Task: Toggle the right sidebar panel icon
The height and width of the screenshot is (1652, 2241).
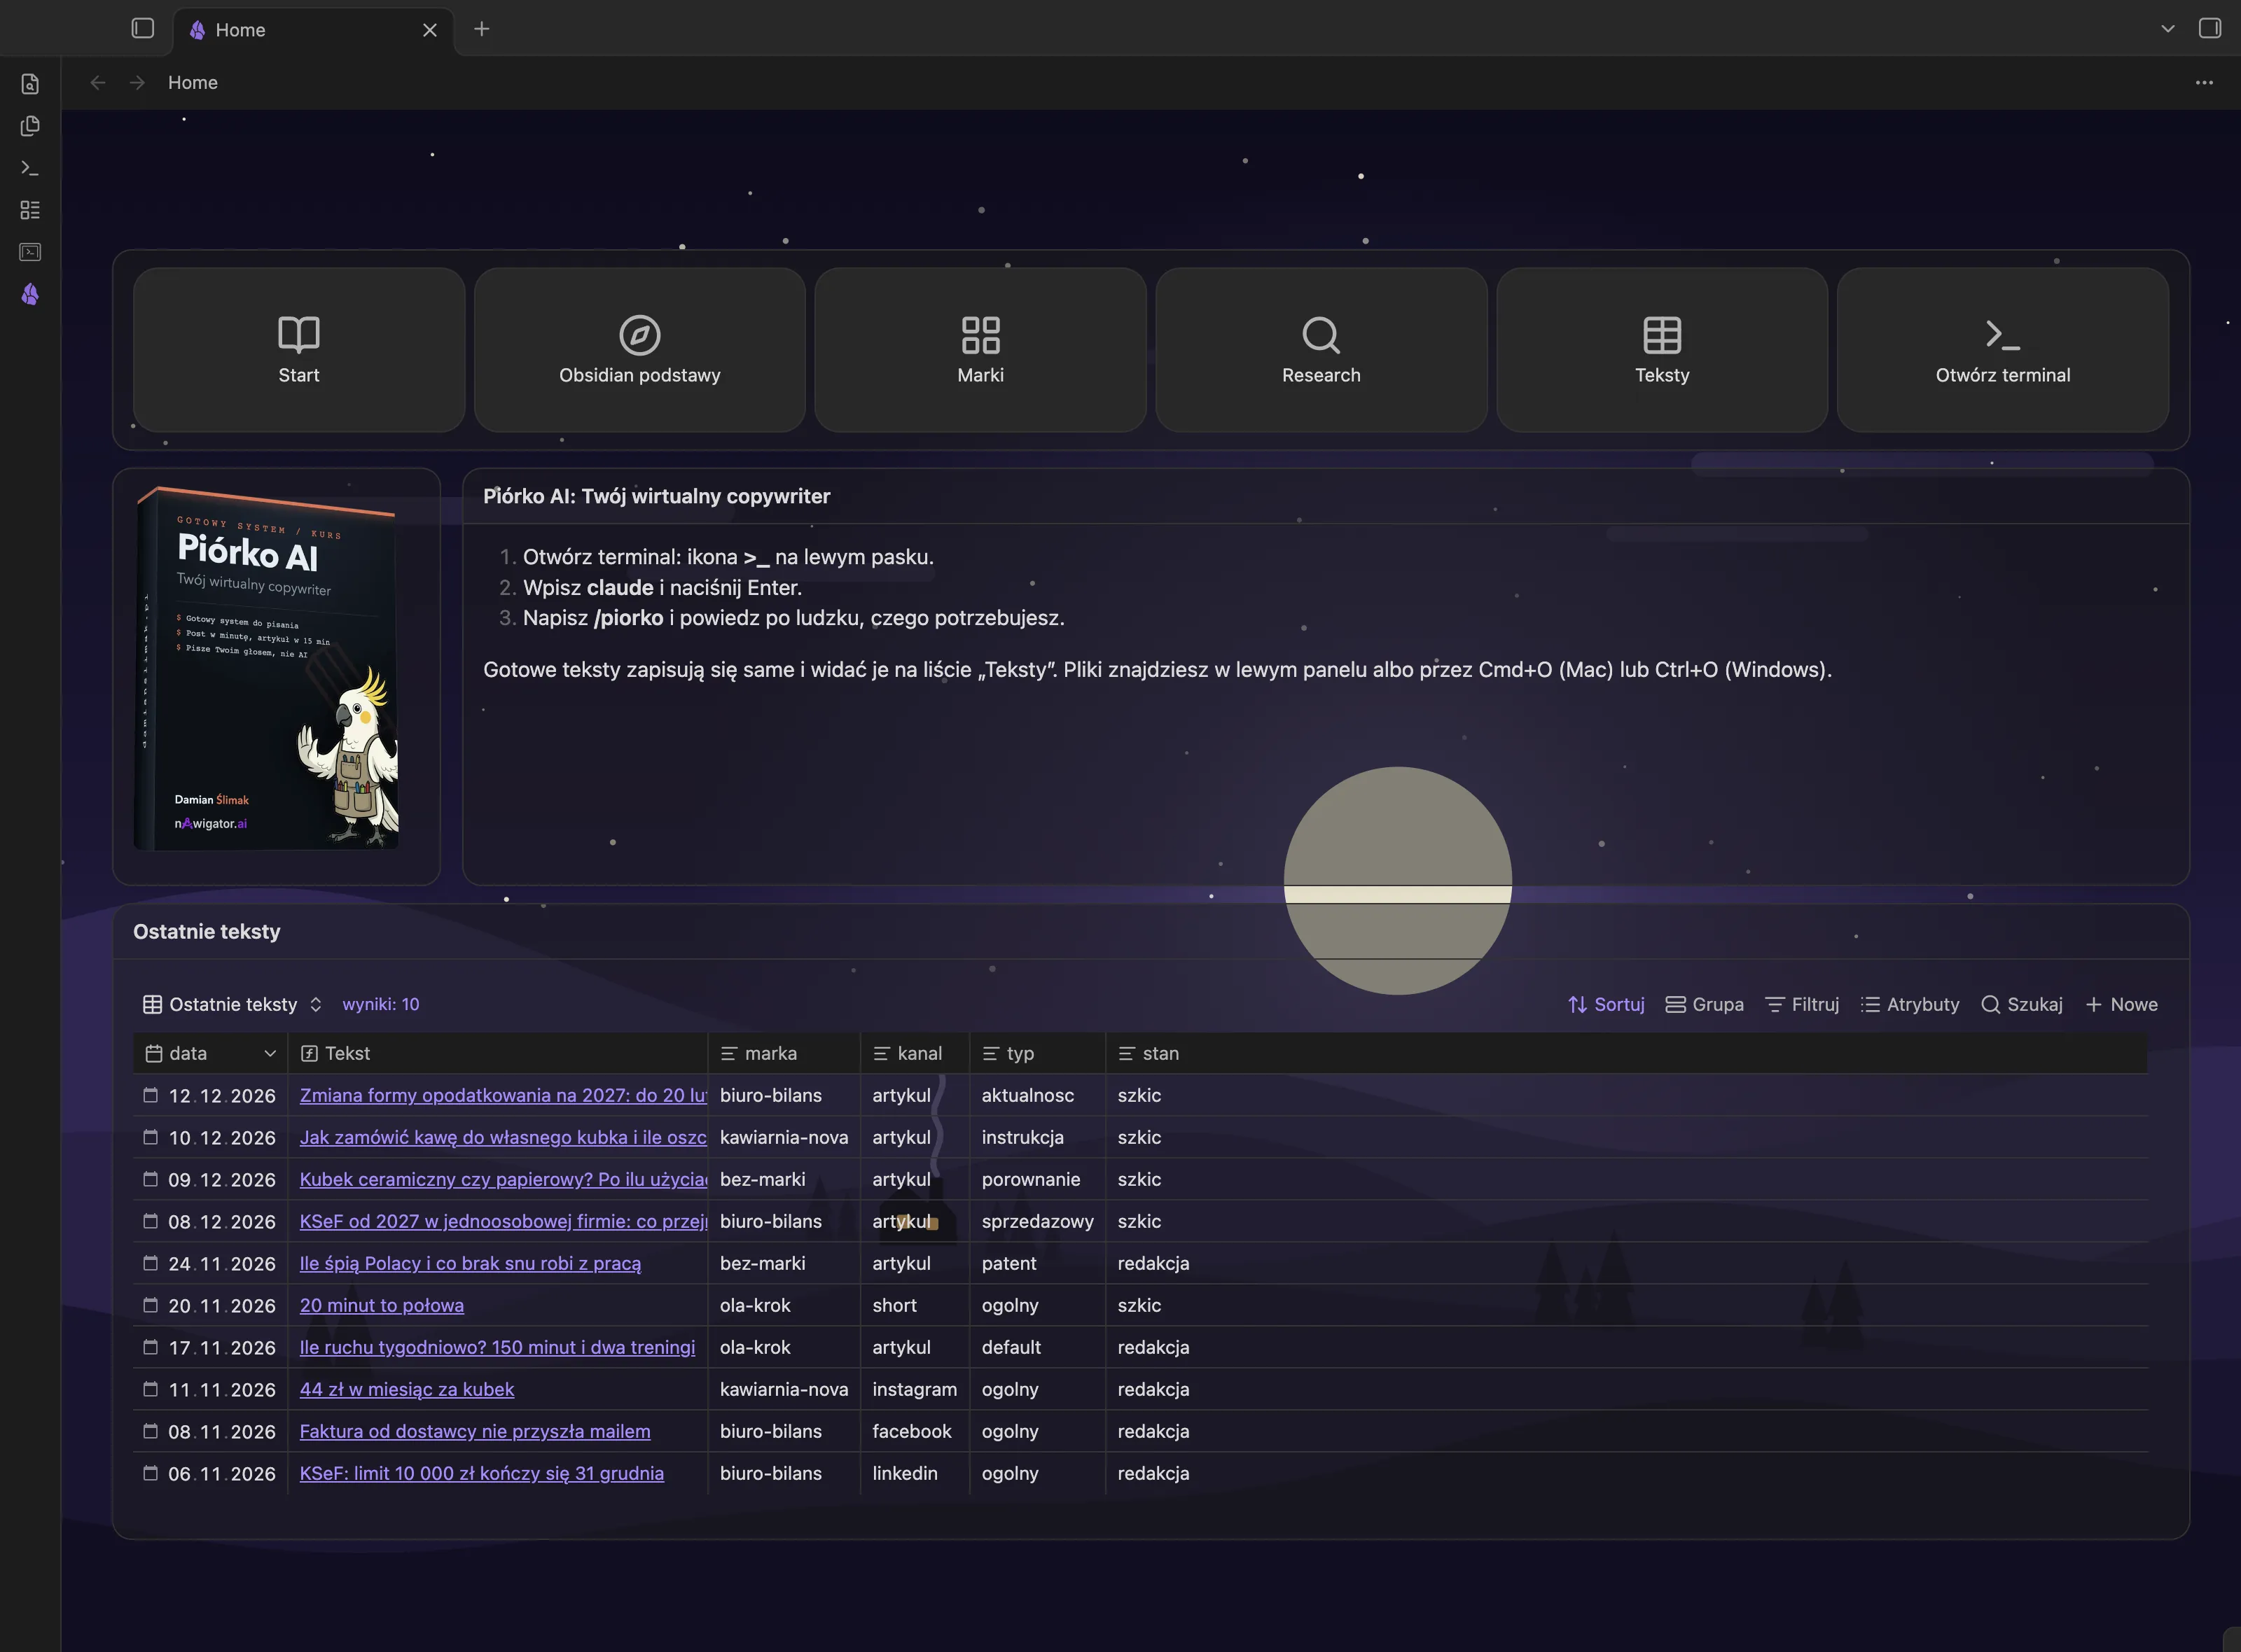Action: (x=2209, y=29)
